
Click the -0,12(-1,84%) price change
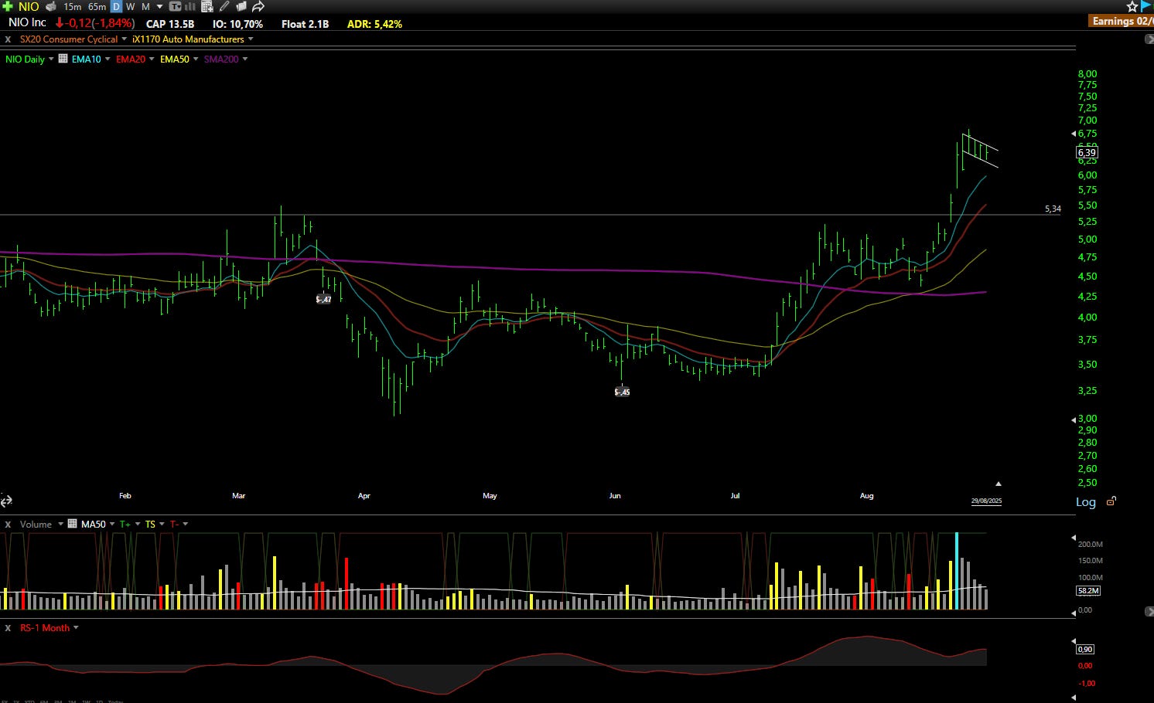[x=95, y=23]
